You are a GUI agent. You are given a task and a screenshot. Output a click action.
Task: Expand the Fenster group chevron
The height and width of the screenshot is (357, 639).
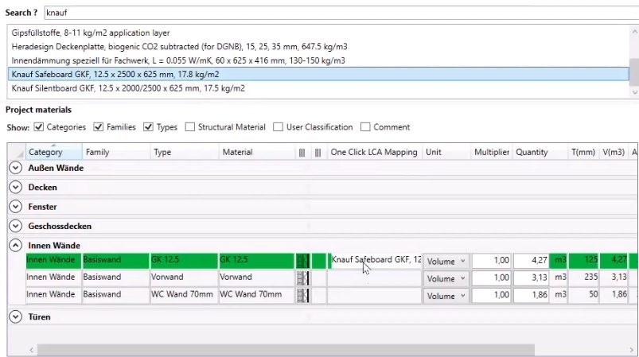15,207
